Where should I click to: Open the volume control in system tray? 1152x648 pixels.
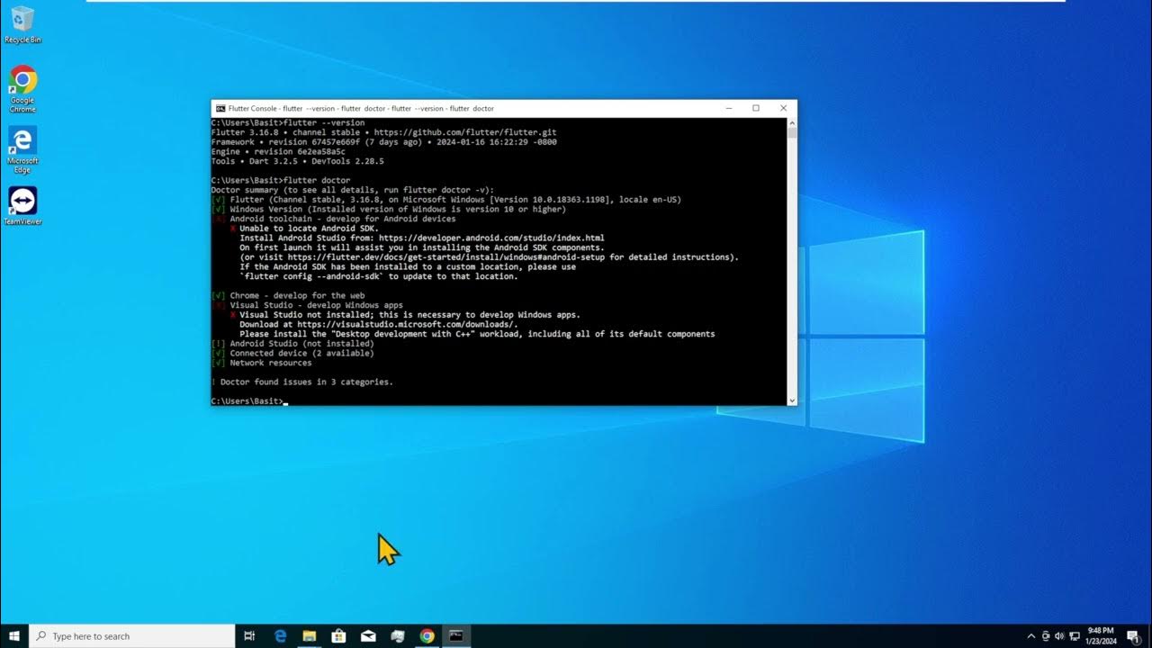click(x=1059, y=636)
